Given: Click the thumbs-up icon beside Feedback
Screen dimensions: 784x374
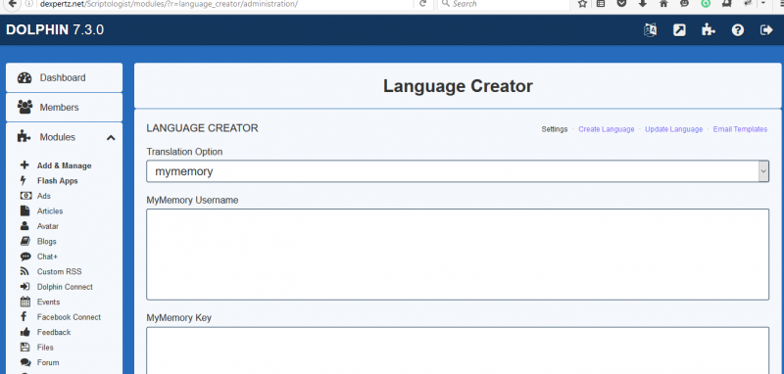Looking at the screenshot, I should (25, 332).
